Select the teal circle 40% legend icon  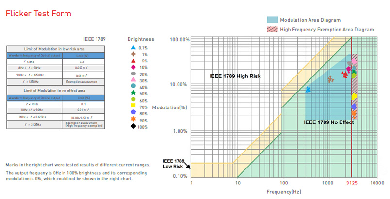pyautogui.click(x=133, y=86)
